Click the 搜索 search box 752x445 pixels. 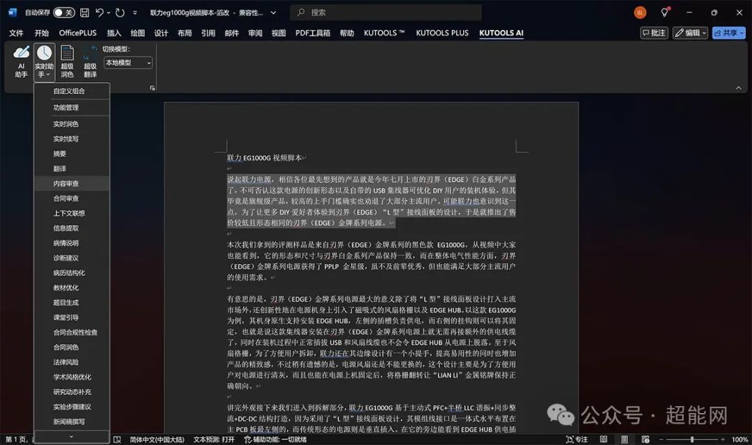(386, 13)
